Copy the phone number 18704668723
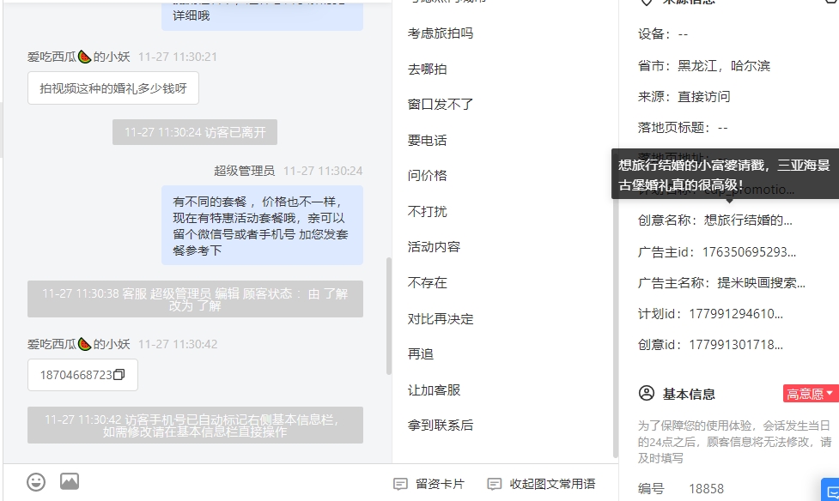 tap(119, 374)
